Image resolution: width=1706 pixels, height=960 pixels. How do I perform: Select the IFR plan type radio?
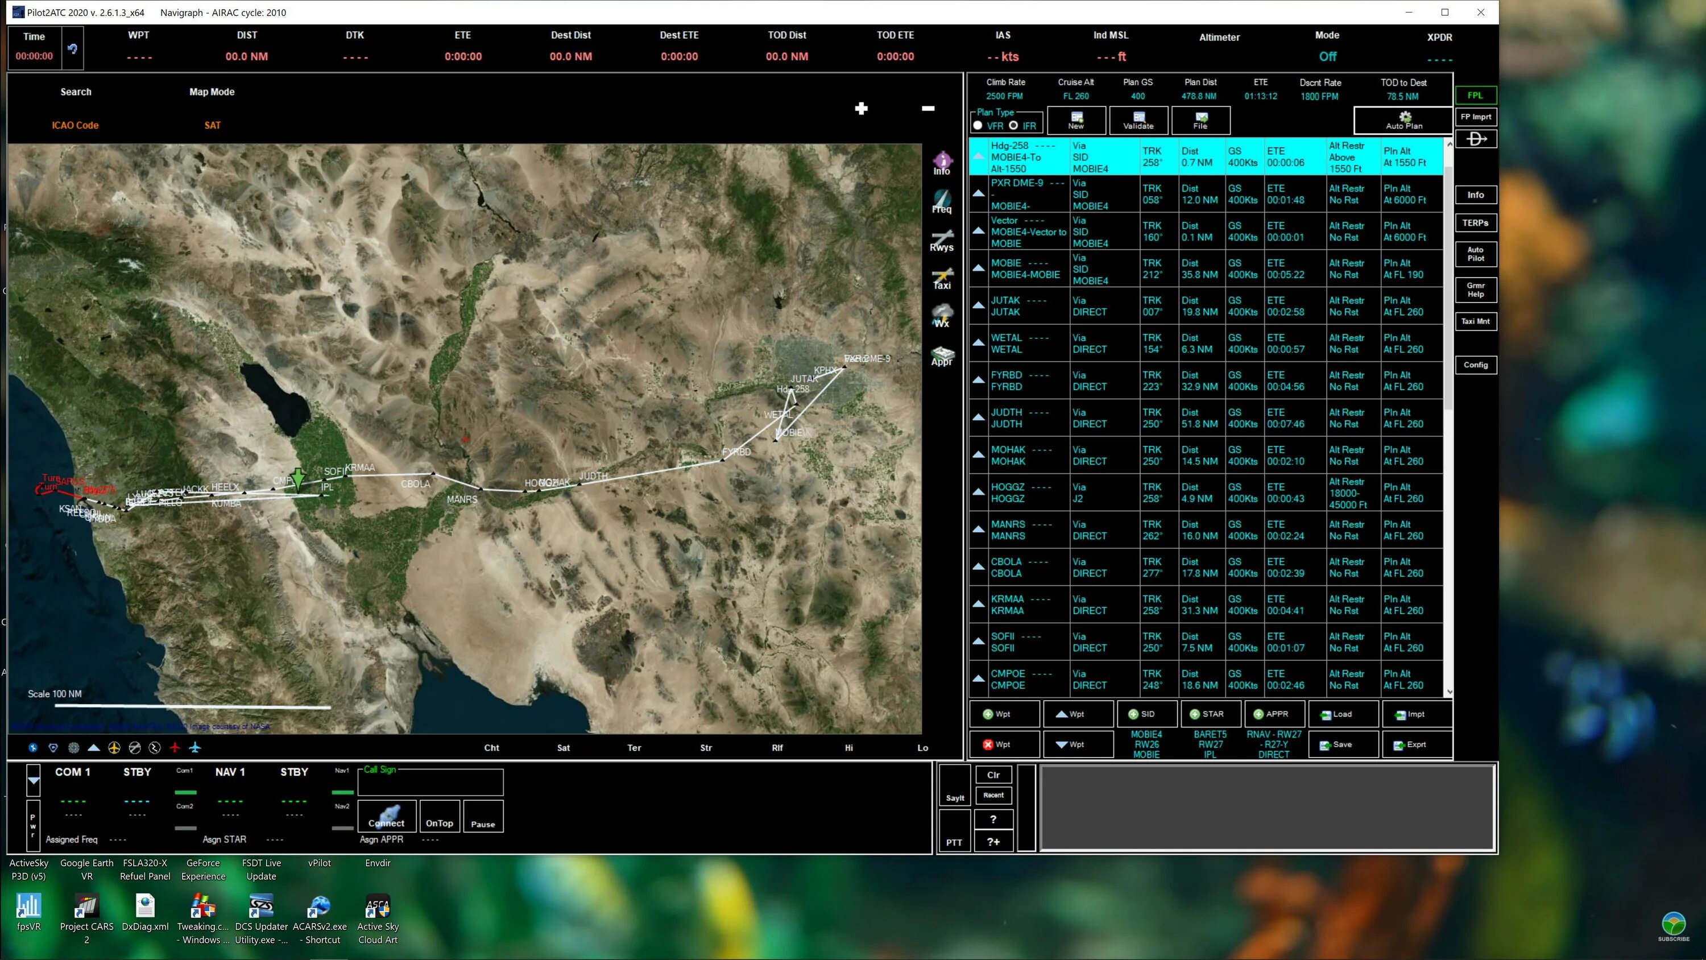[x=1013, y=126]
